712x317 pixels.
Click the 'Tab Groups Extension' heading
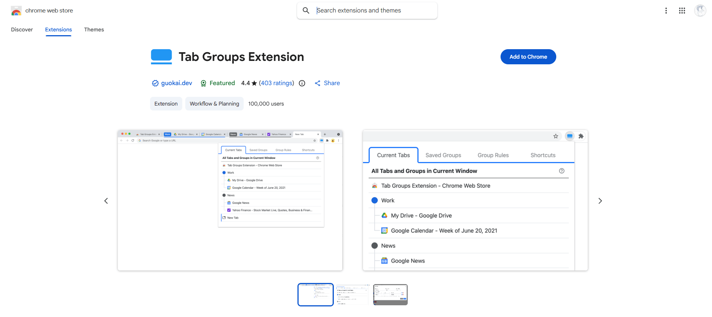[x=241, y=57]
